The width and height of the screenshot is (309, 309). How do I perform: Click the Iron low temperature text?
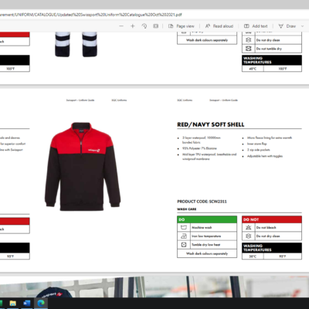pyautogui.click(x=206, y=236)
